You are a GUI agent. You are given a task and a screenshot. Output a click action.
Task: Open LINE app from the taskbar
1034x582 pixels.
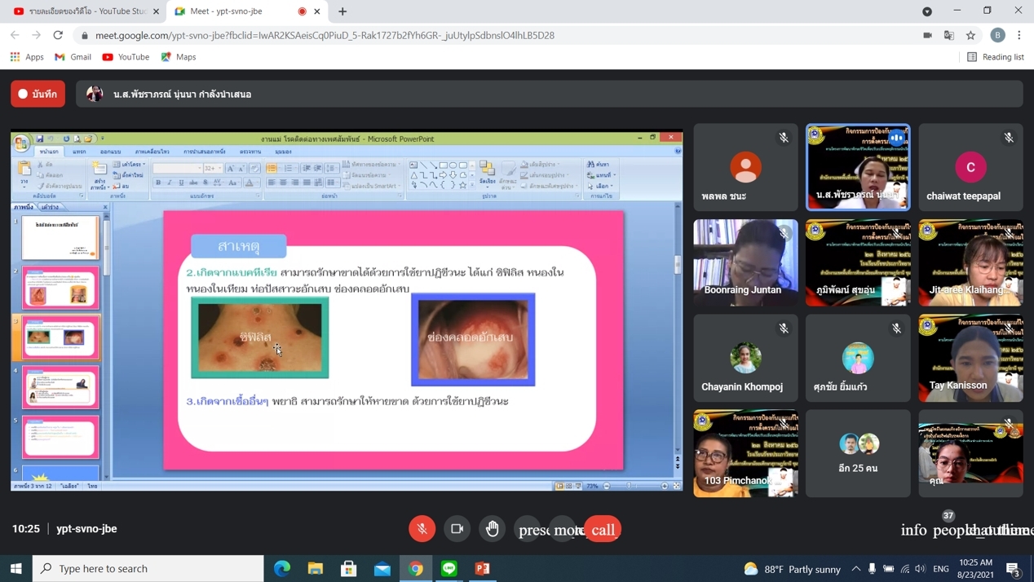click(x=449, y=568)
